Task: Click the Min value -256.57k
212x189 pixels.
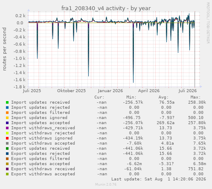Action: coord(133,102)
